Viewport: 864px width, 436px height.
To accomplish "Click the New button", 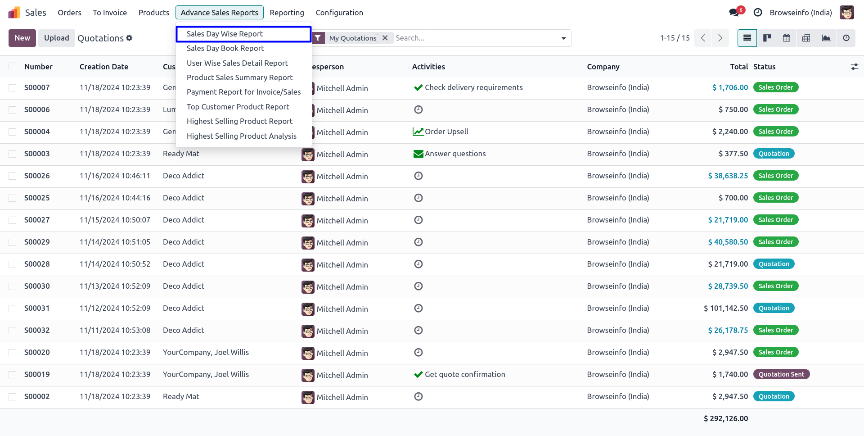I will tap(22, 38).
